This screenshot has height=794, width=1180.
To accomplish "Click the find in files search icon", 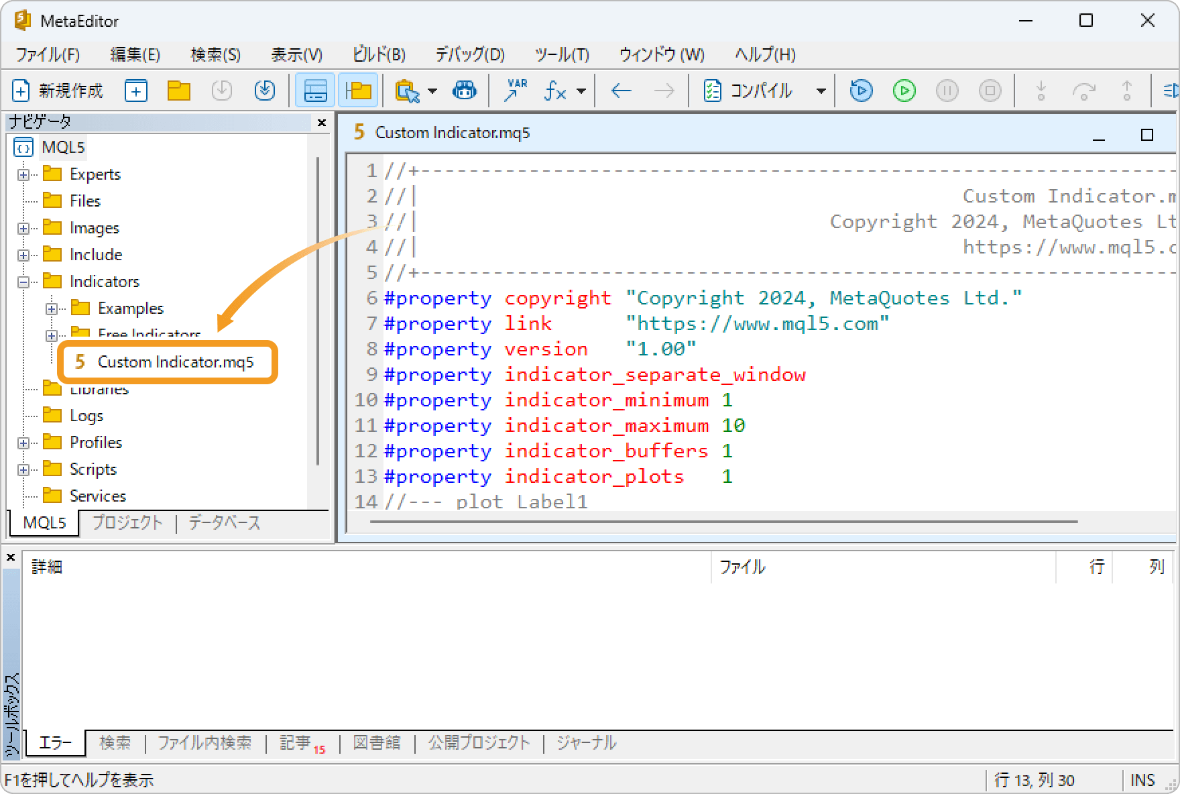I will [407, 91].
